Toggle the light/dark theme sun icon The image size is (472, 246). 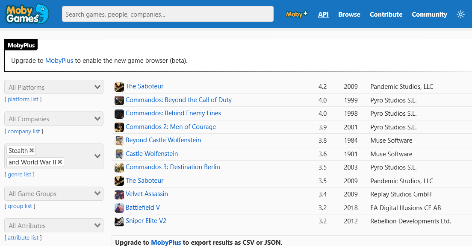pos(460,14)
